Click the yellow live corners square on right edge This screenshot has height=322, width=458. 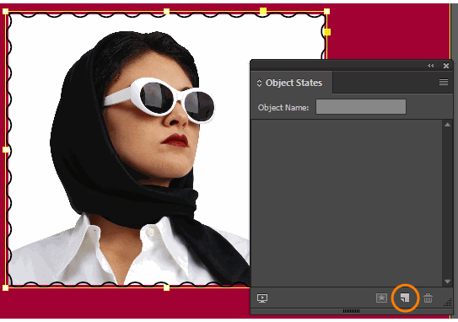point(327,32)
